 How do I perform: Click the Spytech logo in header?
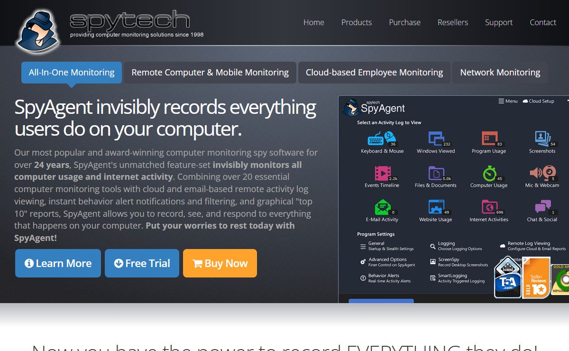point(110,29)
